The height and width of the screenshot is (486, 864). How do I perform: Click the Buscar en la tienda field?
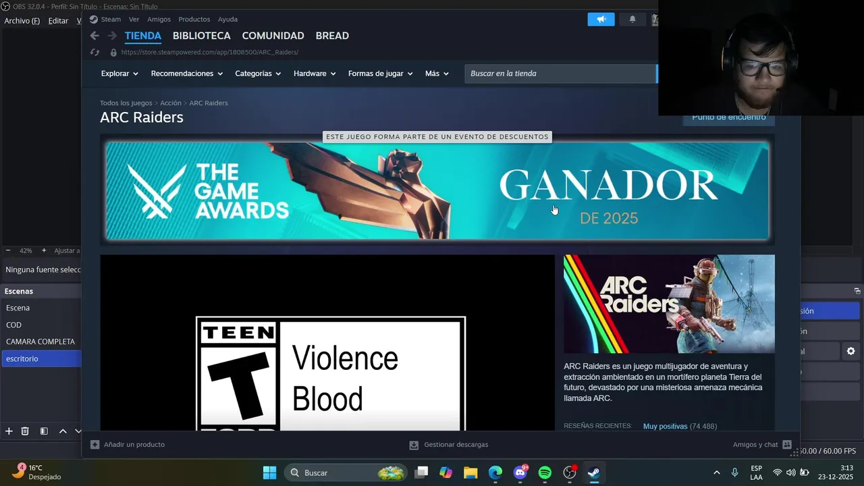[560, 74]
